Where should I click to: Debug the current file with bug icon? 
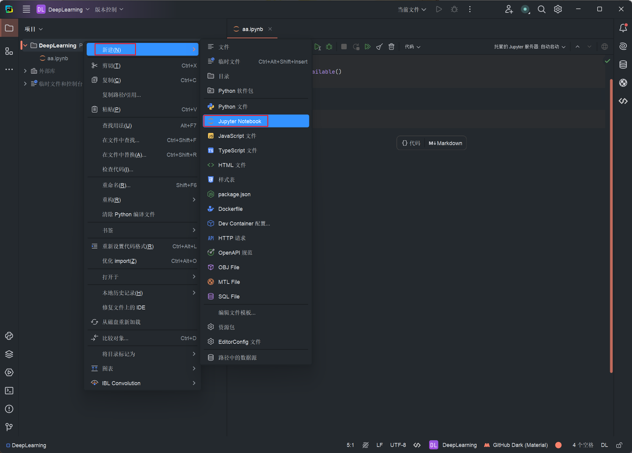point(454,9)
